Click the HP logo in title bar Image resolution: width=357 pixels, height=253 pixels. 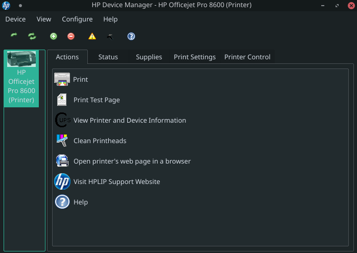(6, 5)
